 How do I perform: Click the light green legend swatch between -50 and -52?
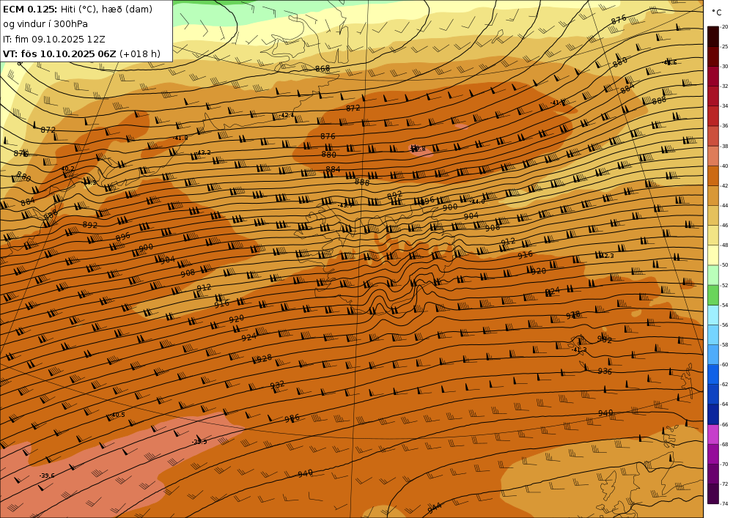coord(713,275)
